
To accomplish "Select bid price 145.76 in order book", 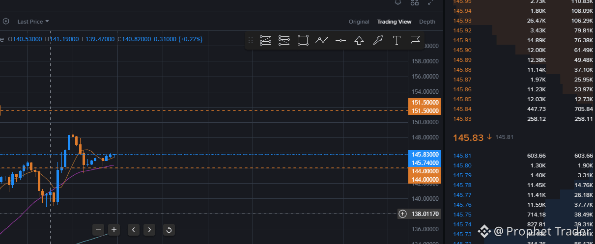I will pos(462,205).
